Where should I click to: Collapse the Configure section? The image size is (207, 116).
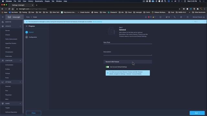coord(20,61)
